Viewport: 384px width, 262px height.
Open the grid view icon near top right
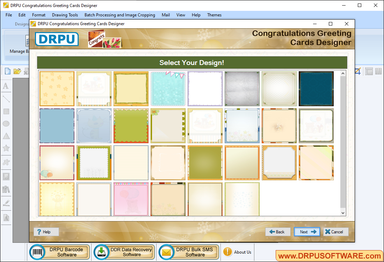378,71
